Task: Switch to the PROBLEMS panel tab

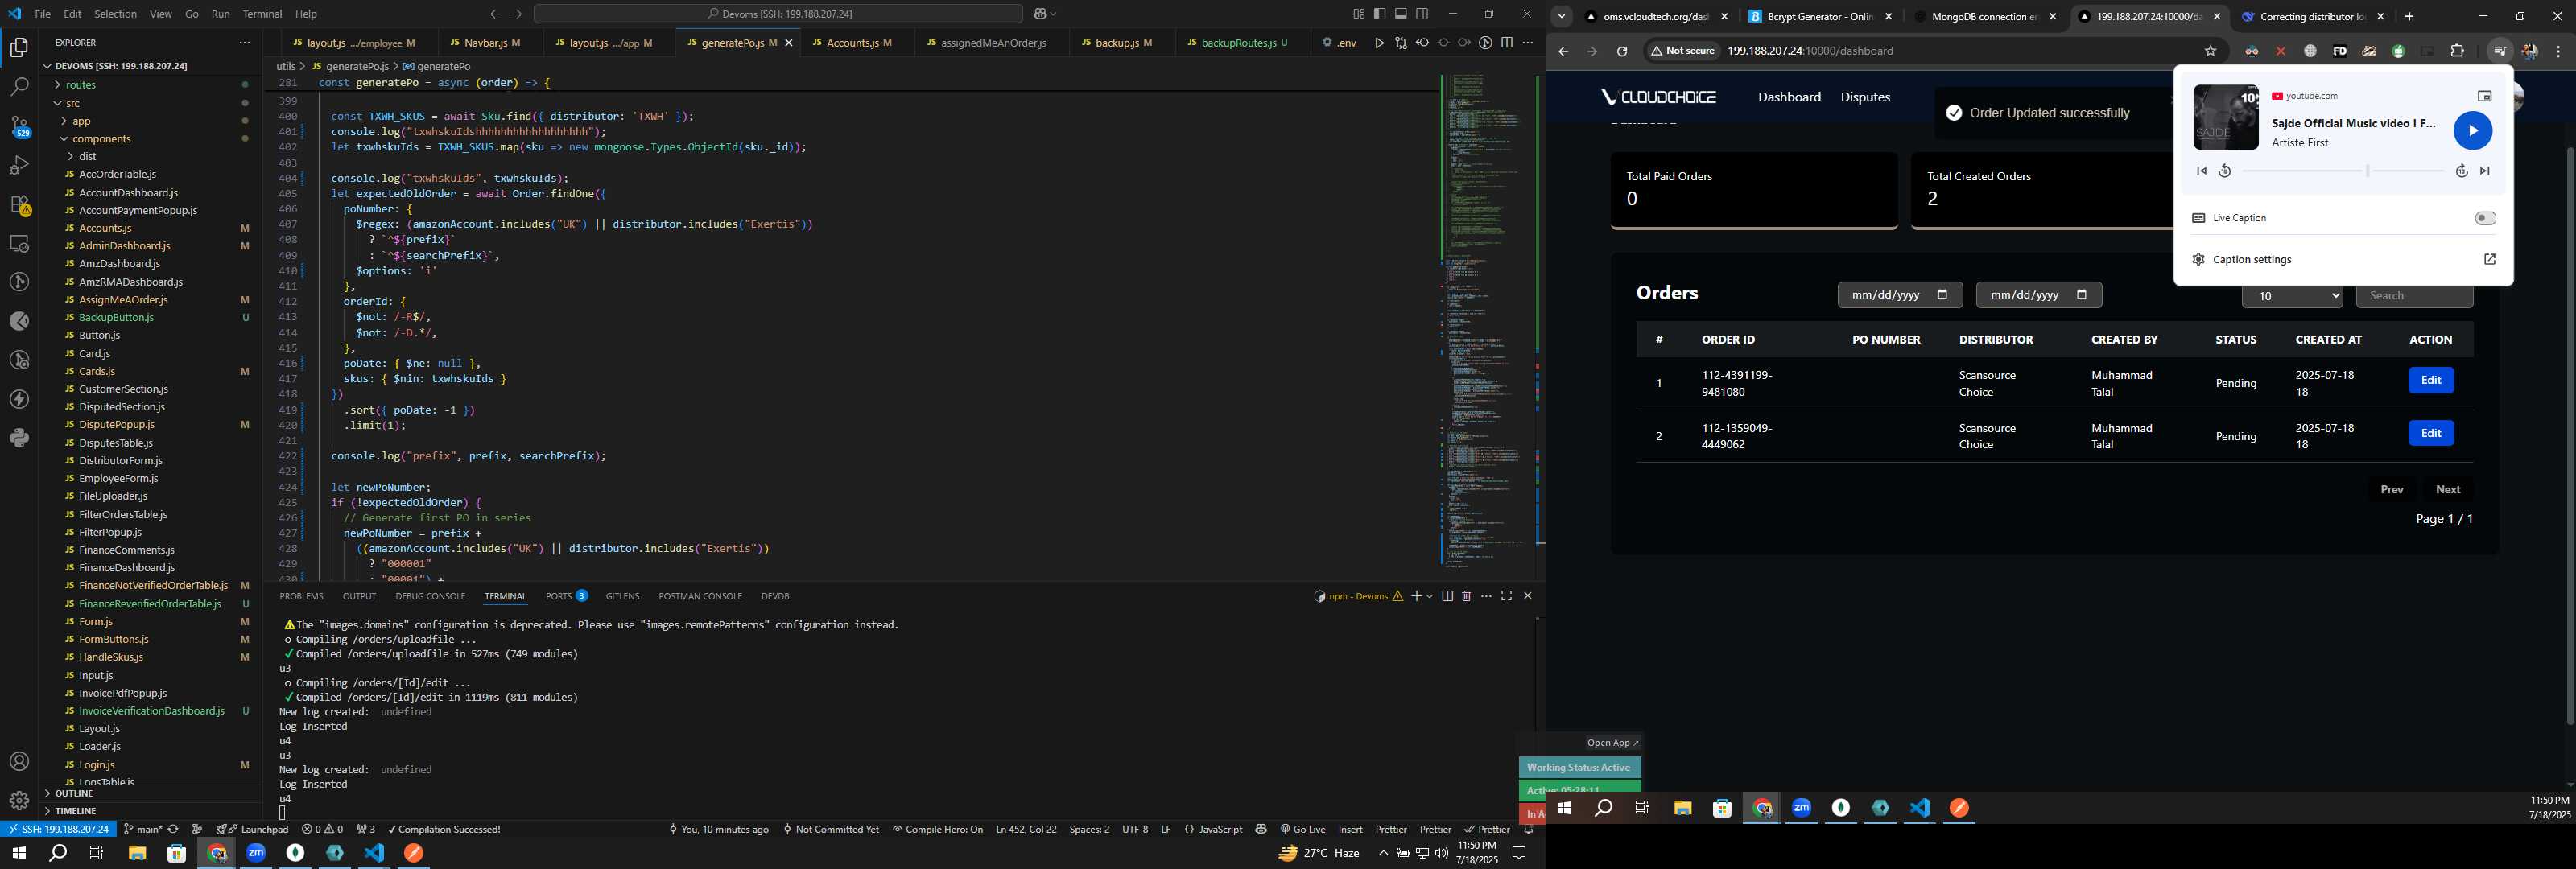Action: point(301,596)
